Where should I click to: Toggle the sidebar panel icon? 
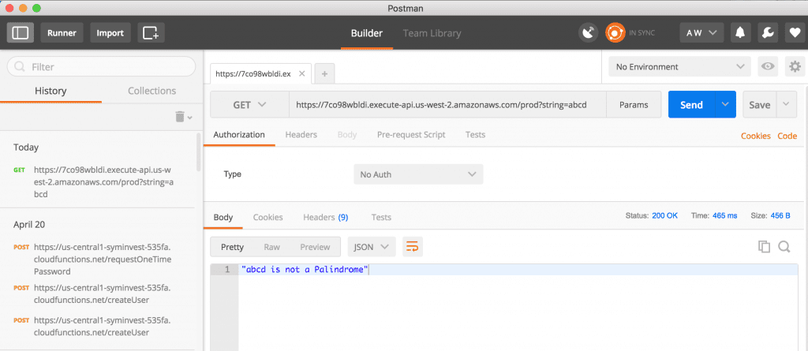tap(21, 33)
